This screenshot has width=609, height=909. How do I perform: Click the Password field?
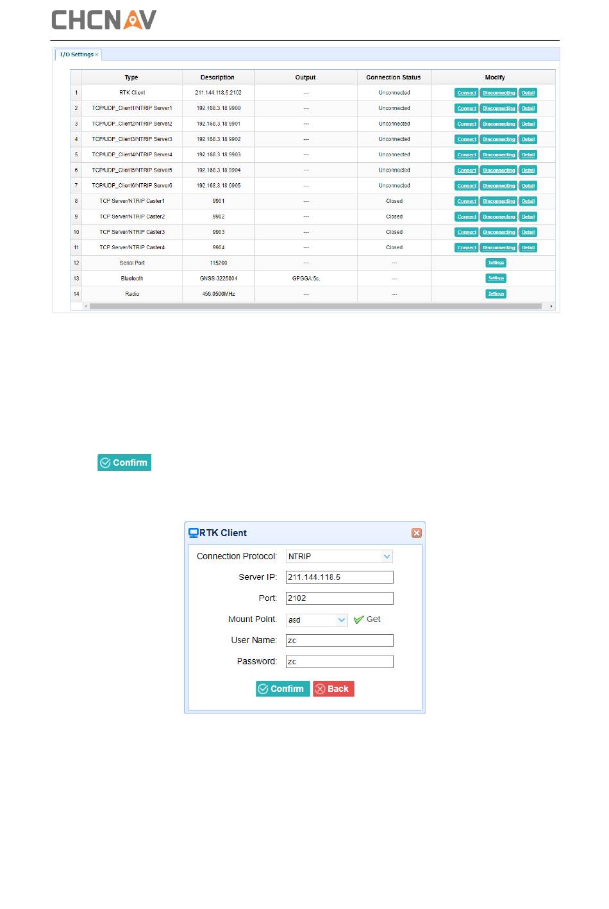coord(339,662)
